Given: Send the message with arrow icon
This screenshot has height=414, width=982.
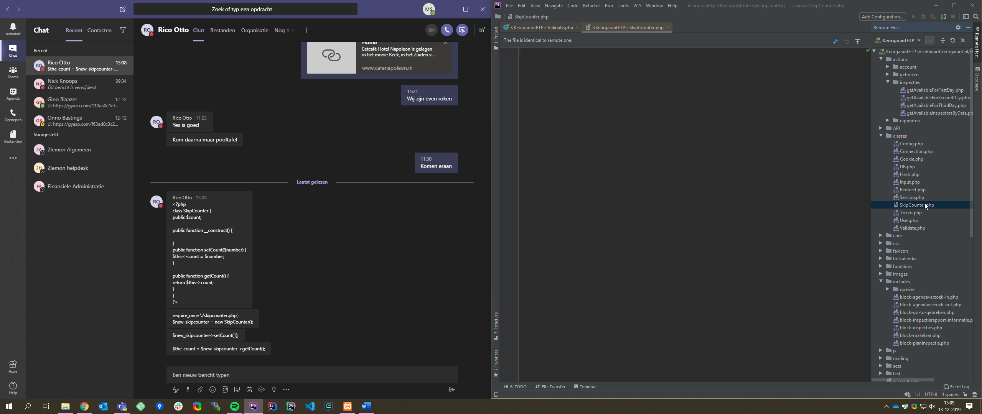Looking at the screenshot, I should click(x=451, y=389).
